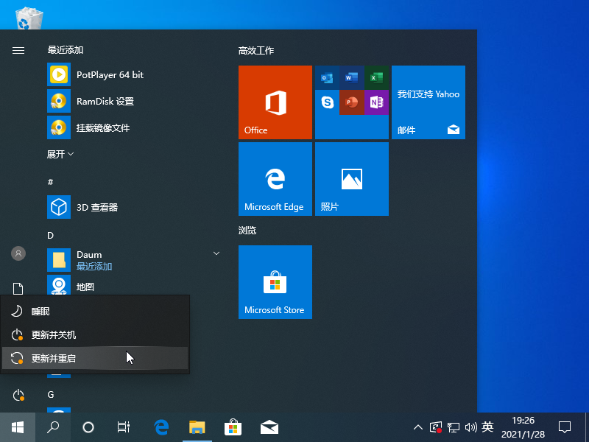Expand the 展开 recently added list

(x=61, y=154)
